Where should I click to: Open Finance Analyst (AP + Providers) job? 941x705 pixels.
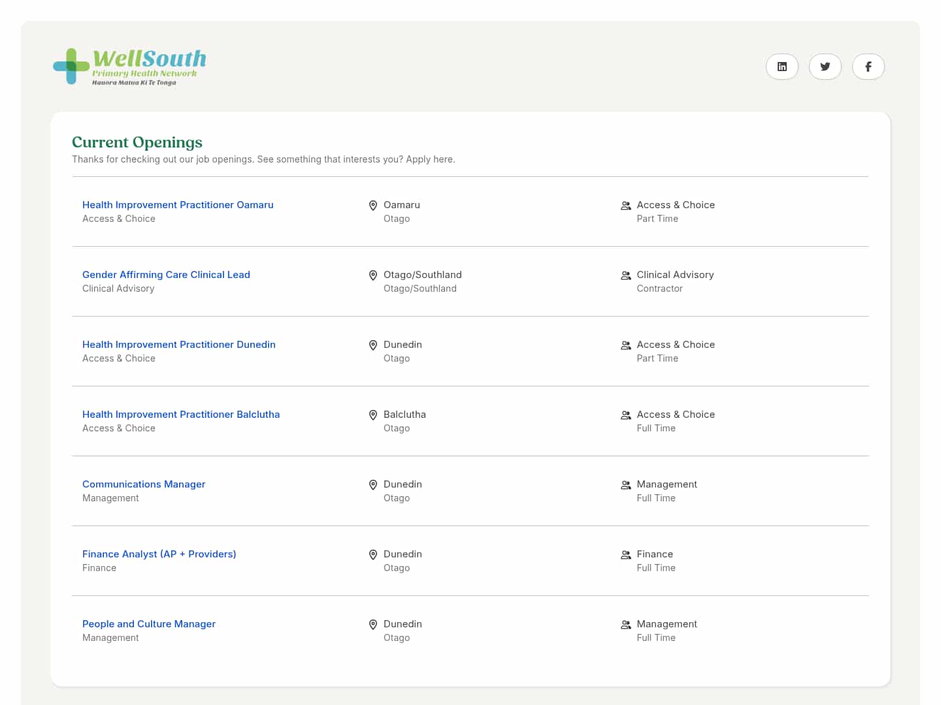159,554
